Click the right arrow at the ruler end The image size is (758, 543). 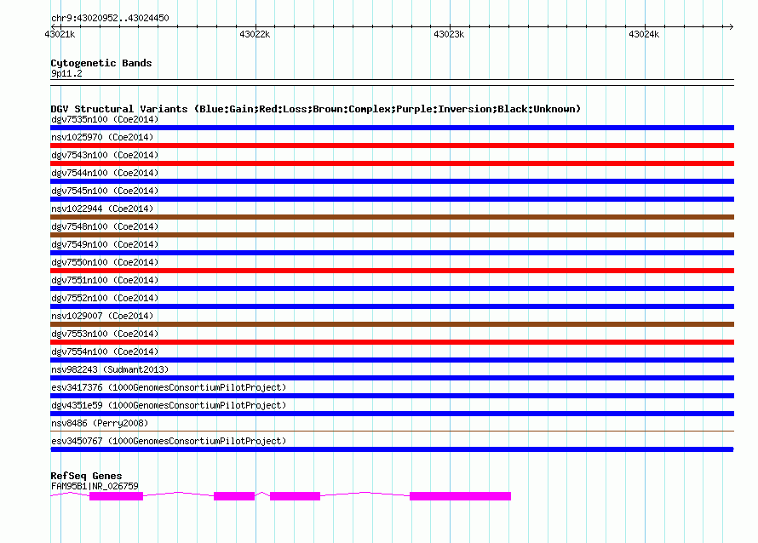(731, 26)
